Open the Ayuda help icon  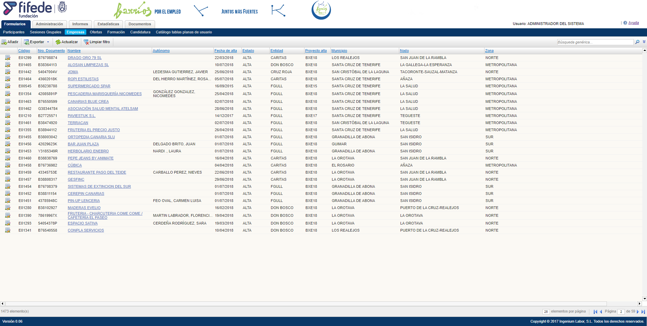click(x=625, y=23)
